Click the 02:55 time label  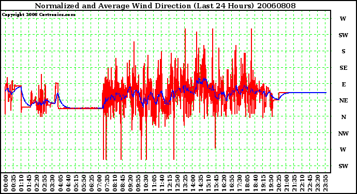coord(44,183)
